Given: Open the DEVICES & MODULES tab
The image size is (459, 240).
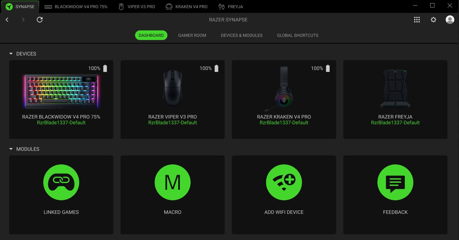Looking at the screenshot, I should click(x=242, y=35).
